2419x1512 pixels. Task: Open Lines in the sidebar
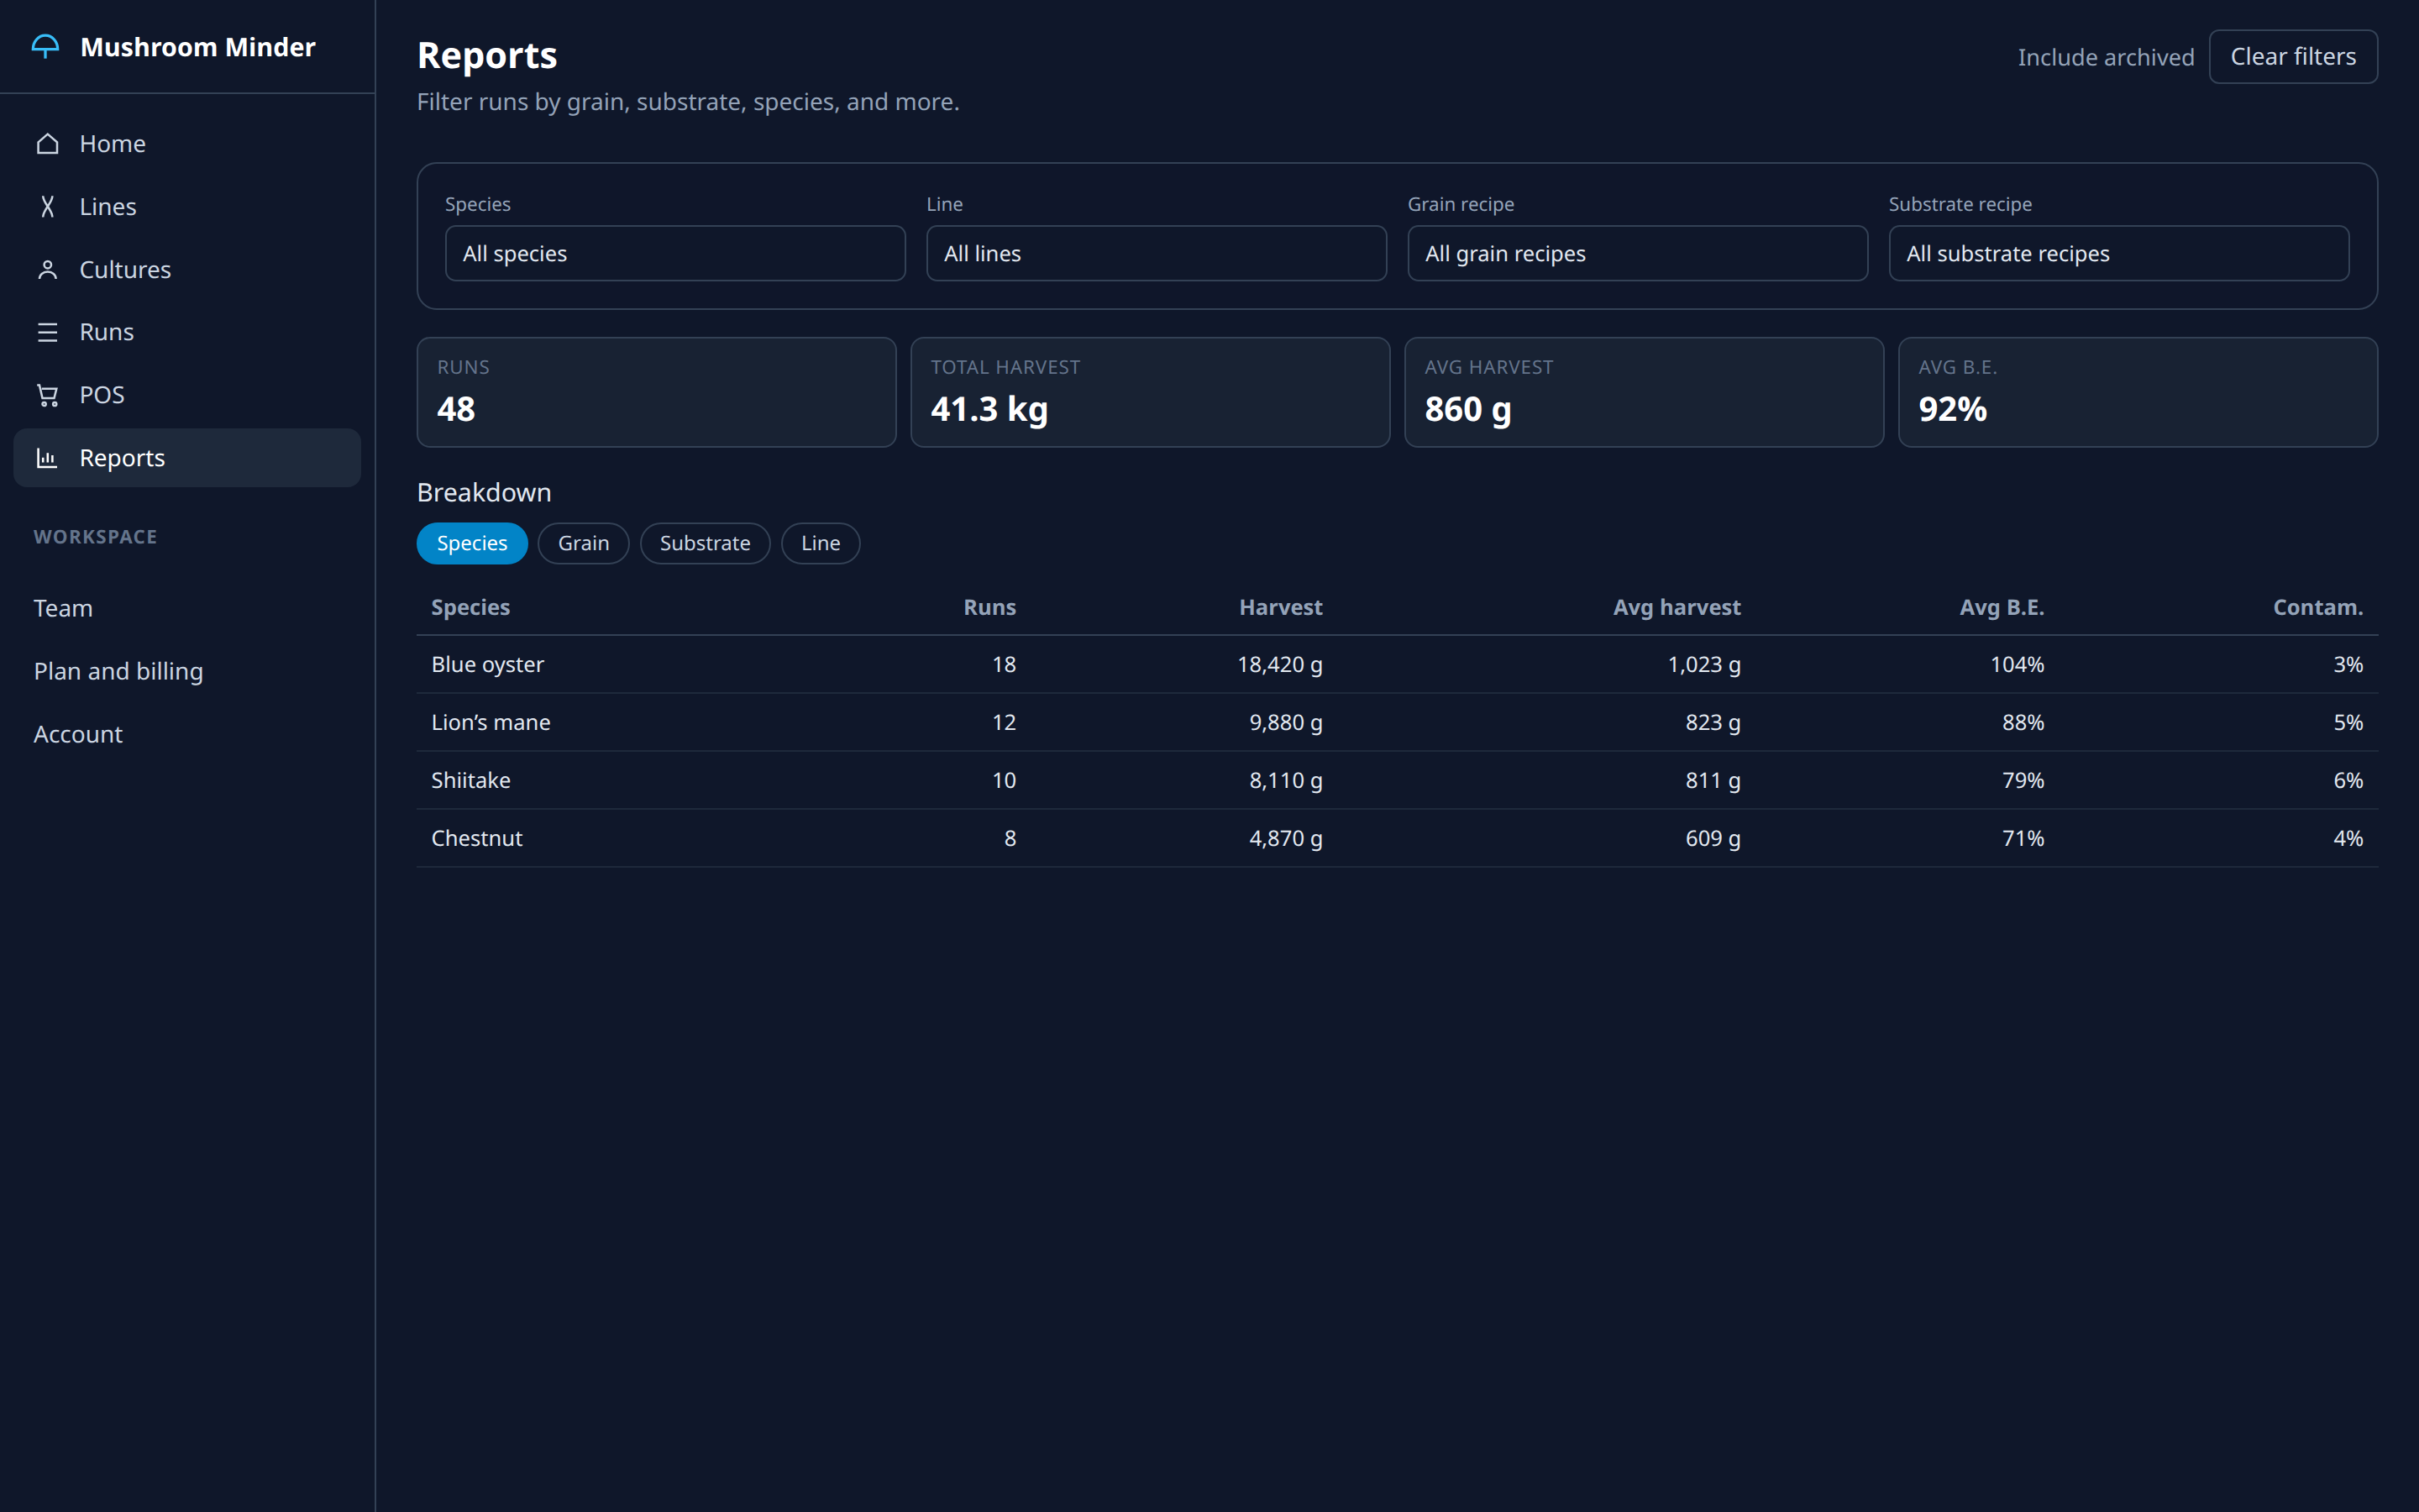coord(187,207)
